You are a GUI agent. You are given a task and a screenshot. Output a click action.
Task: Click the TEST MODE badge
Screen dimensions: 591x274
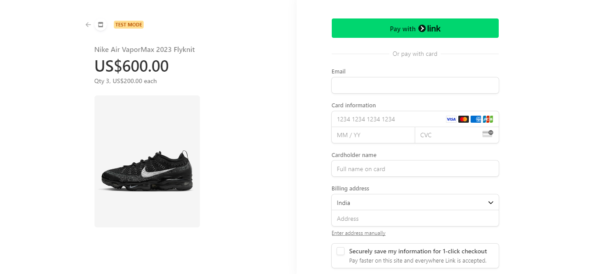pyautogui.click(x=129, y=25)
